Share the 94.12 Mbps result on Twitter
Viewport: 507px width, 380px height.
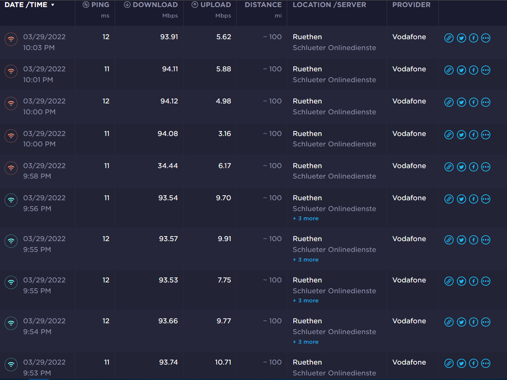(461, 102)
